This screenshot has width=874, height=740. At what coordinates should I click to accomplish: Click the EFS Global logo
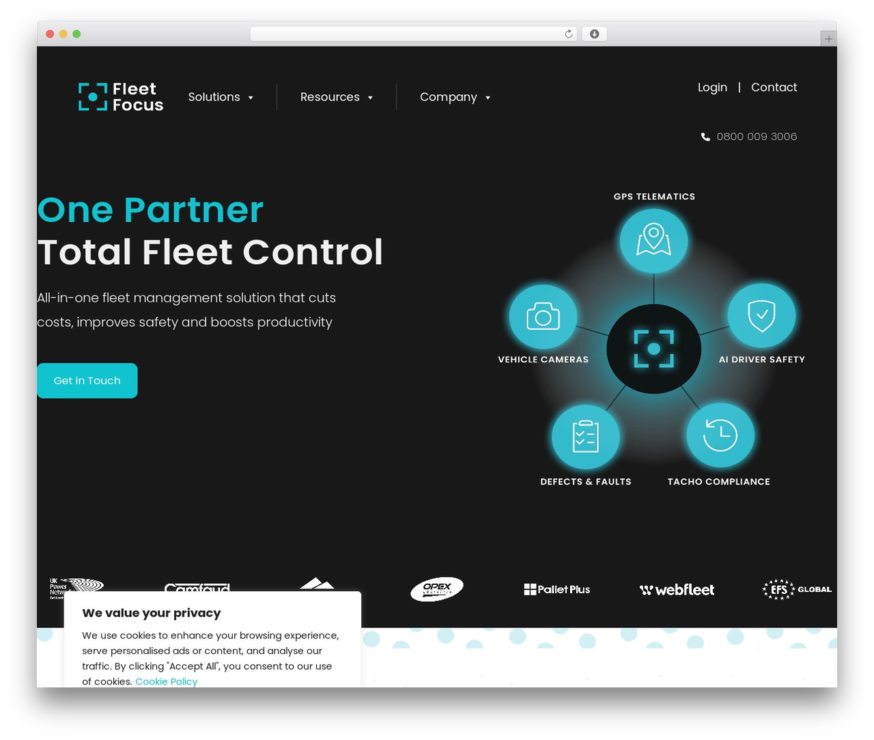tap(797, 589)
